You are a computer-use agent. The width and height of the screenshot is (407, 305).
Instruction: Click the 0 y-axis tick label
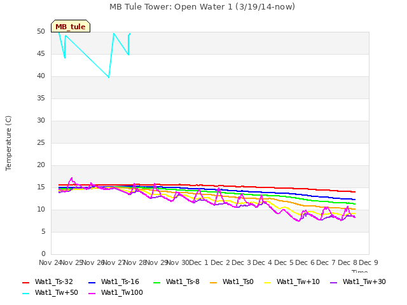pos(43,254)
